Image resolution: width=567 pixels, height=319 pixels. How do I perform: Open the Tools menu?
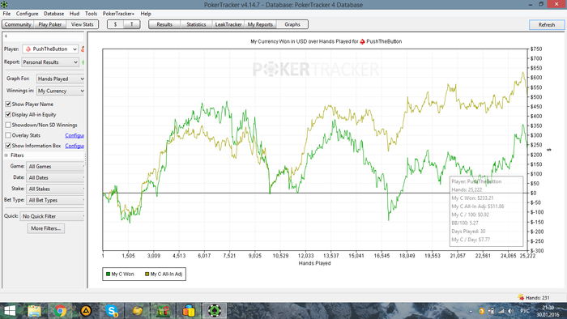tap(91, 14)
